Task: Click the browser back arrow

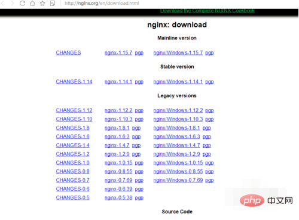Action: pyautogui.click(x=3, y=3)
